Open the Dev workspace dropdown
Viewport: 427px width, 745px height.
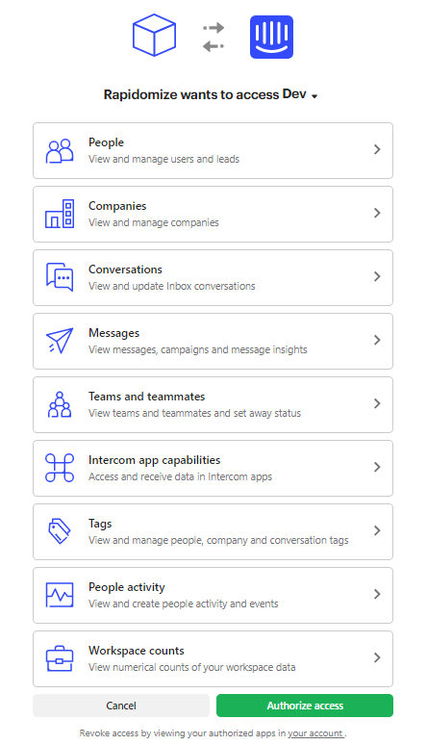pyautogui.click(x=300, y=94)
